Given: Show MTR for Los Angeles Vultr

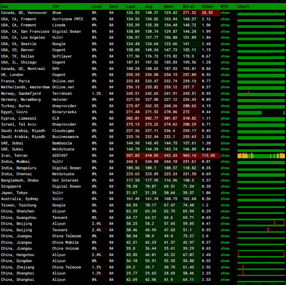Looking at the screenshot, I should coord(225,37).
